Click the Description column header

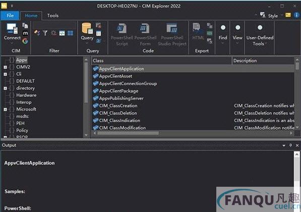tap(263, 61)
